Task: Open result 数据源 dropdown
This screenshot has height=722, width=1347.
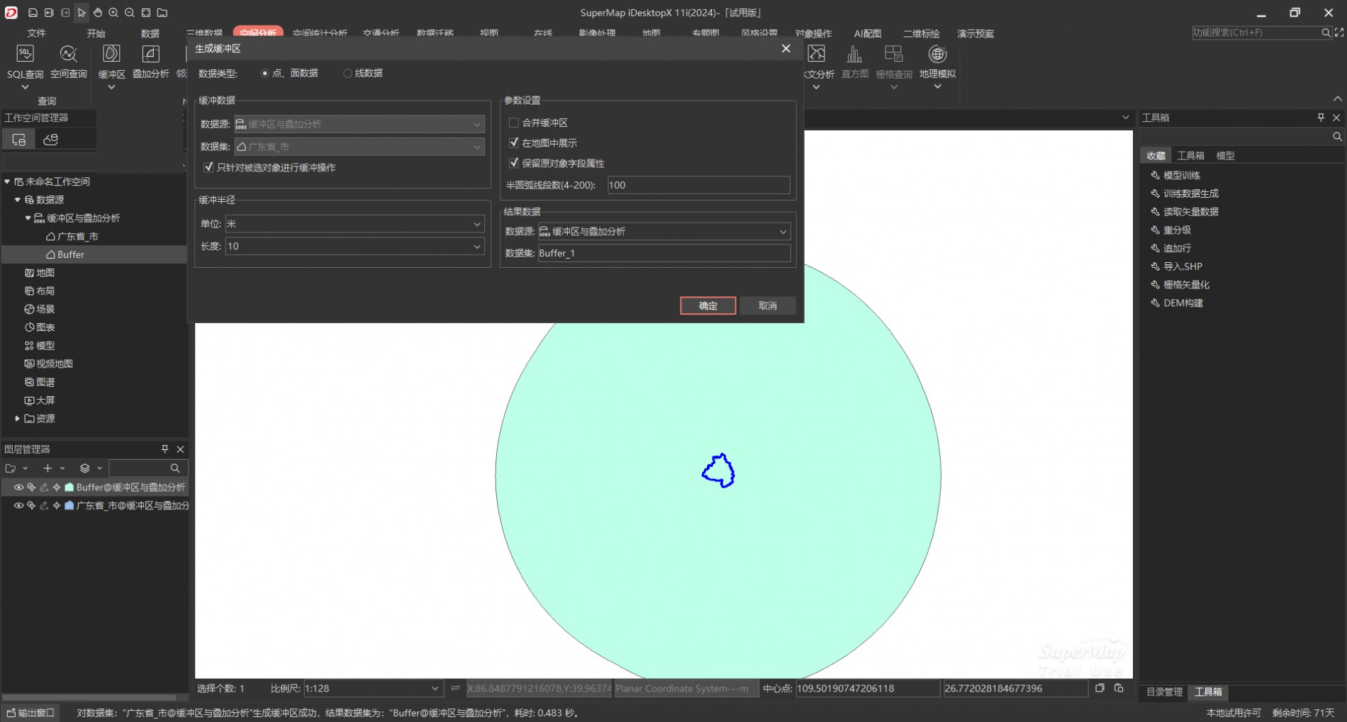Action: 783,232
